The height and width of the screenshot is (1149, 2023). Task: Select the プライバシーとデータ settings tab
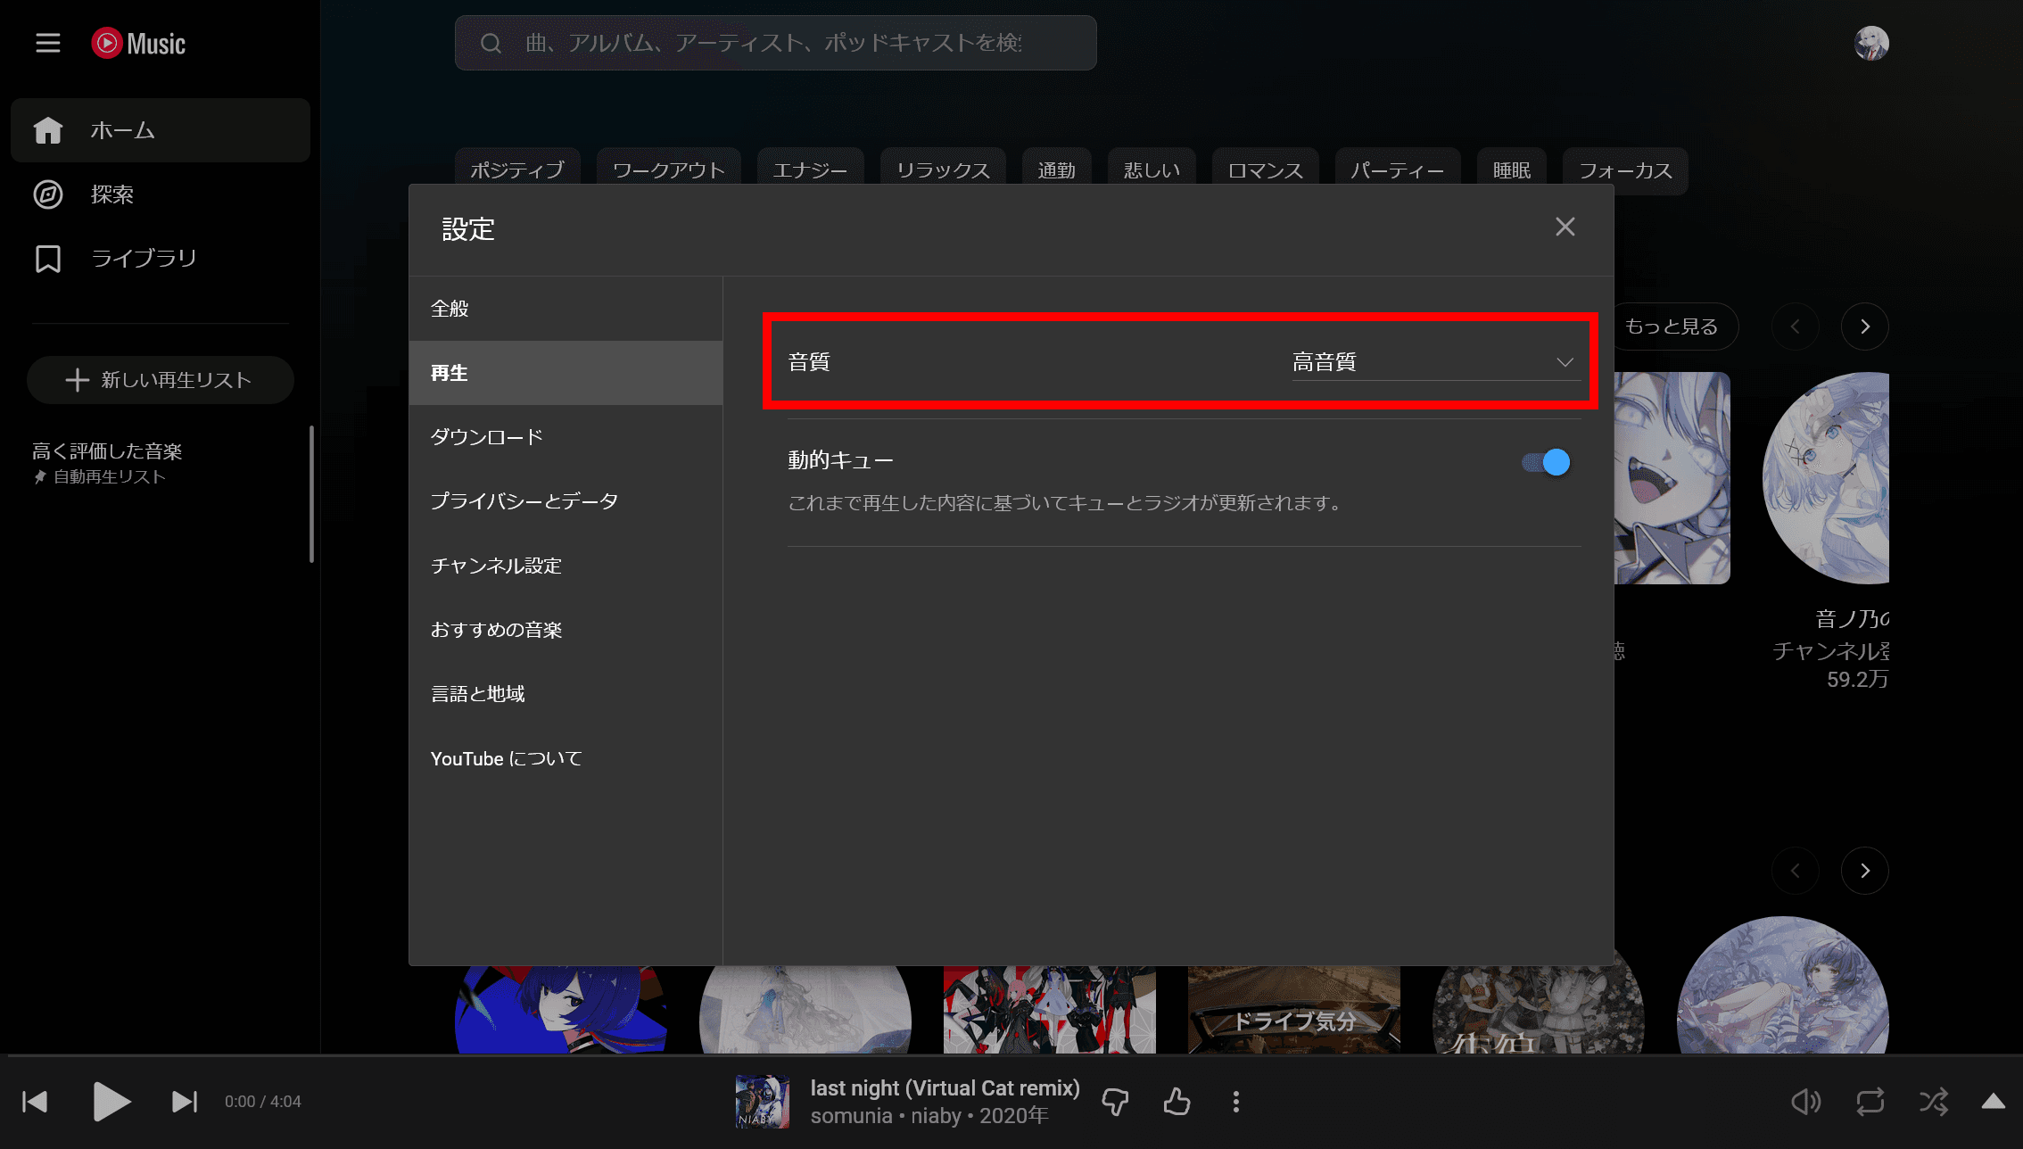point(566,501)
